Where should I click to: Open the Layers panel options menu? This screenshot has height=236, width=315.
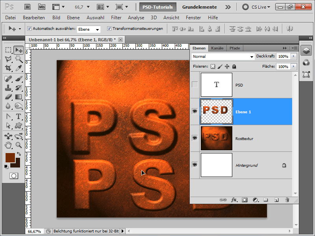294,48
